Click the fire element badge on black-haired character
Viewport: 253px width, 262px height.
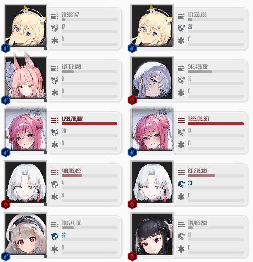[x=132, y=256]
